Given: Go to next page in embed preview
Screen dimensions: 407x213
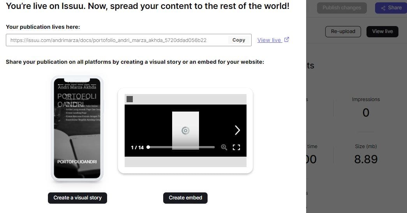Looking at the screenshot, I should point(237,130).
